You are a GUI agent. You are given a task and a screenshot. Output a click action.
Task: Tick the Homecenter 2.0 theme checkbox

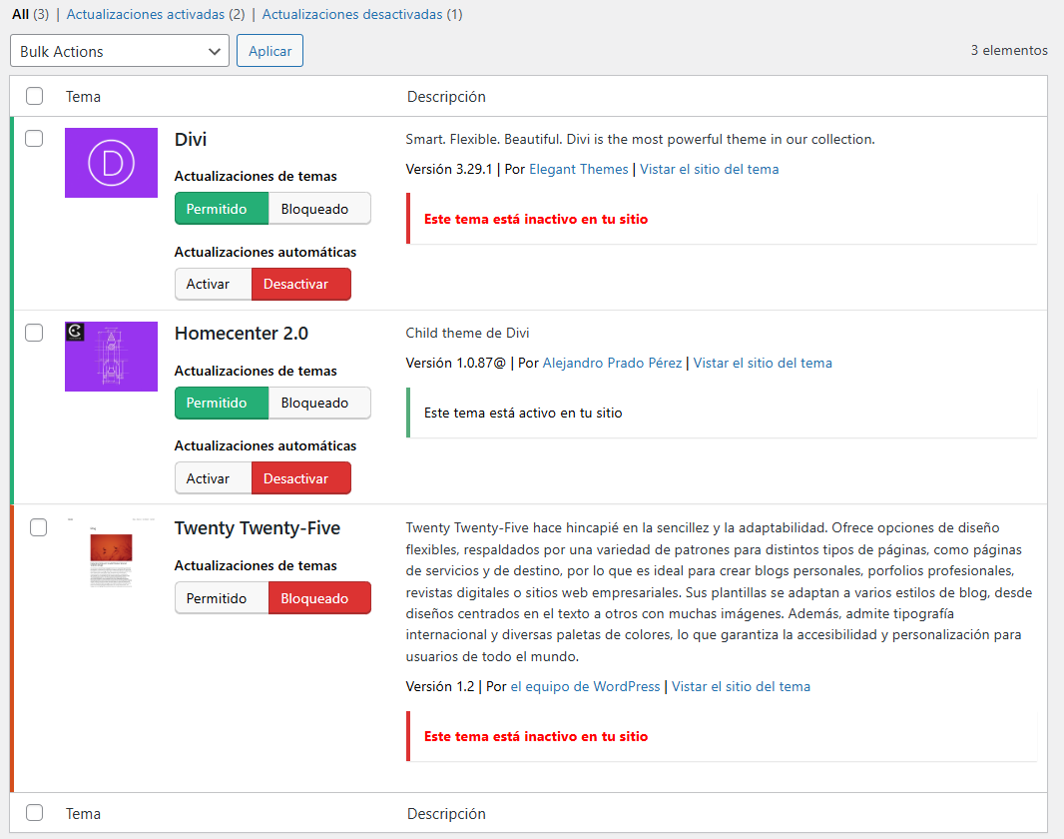34,333
